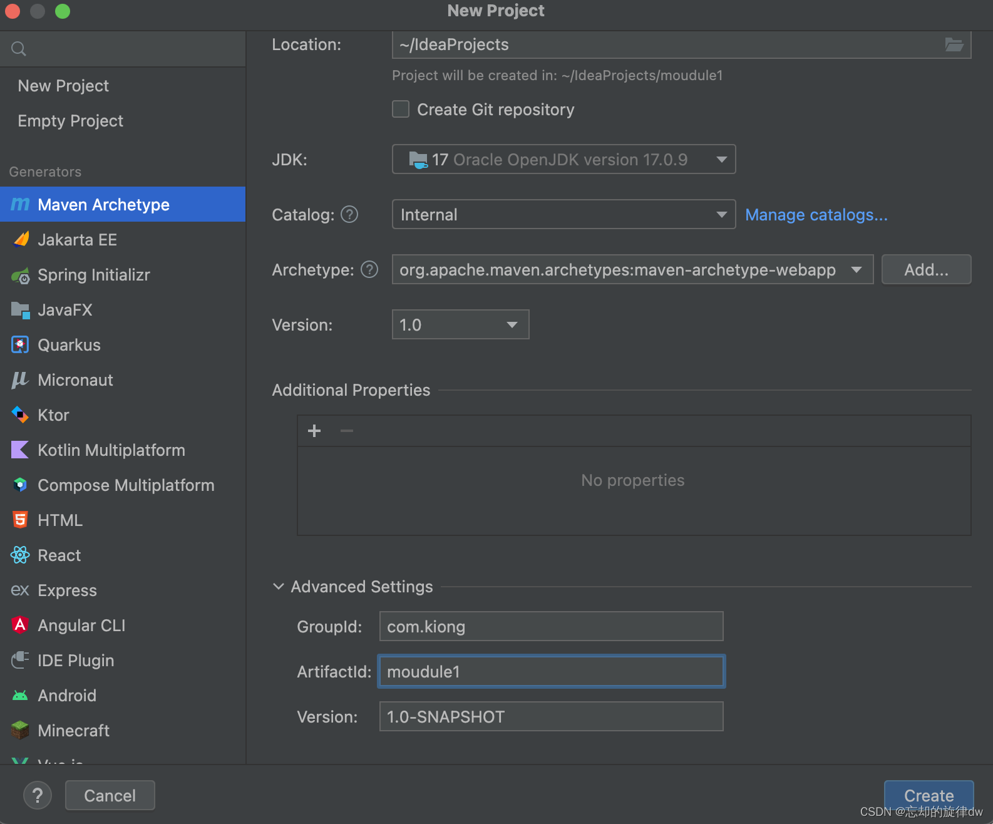Click the Maven Archetype 'm' icon
Screen dimensions: 993x824
click(20, 204)
